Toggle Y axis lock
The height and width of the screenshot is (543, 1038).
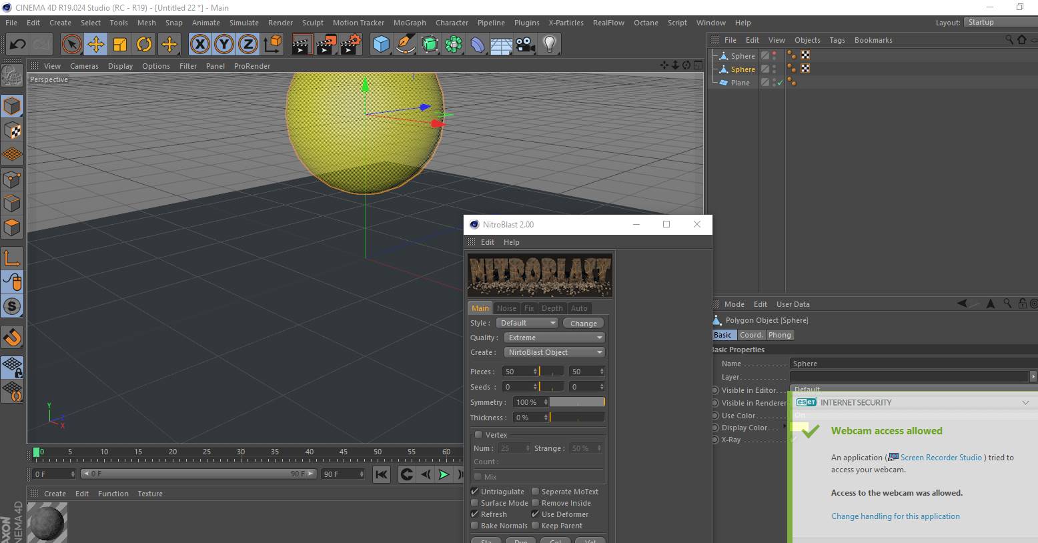[x=224, y=45]
